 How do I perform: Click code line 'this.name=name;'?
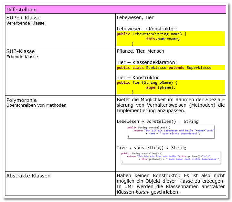click(163, 39)
